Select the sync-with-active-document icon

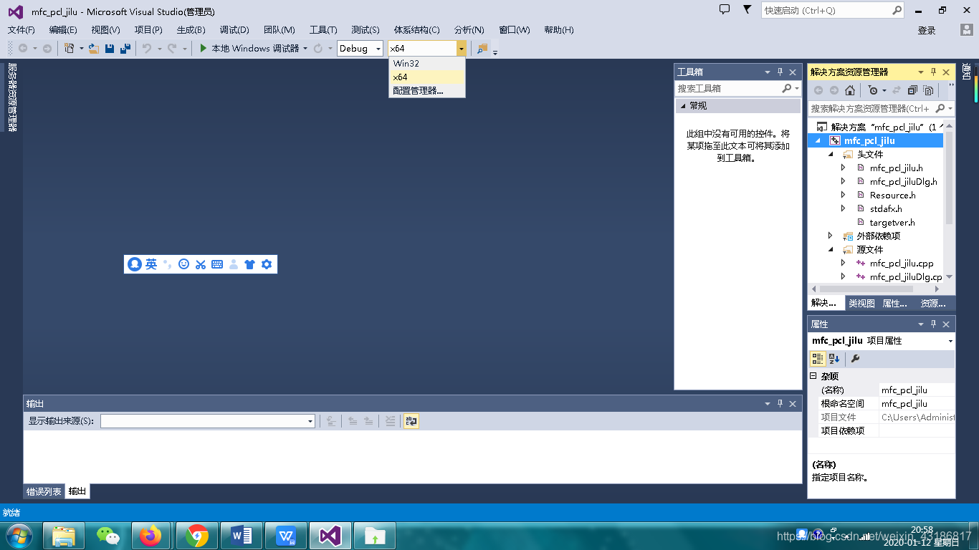896,90
